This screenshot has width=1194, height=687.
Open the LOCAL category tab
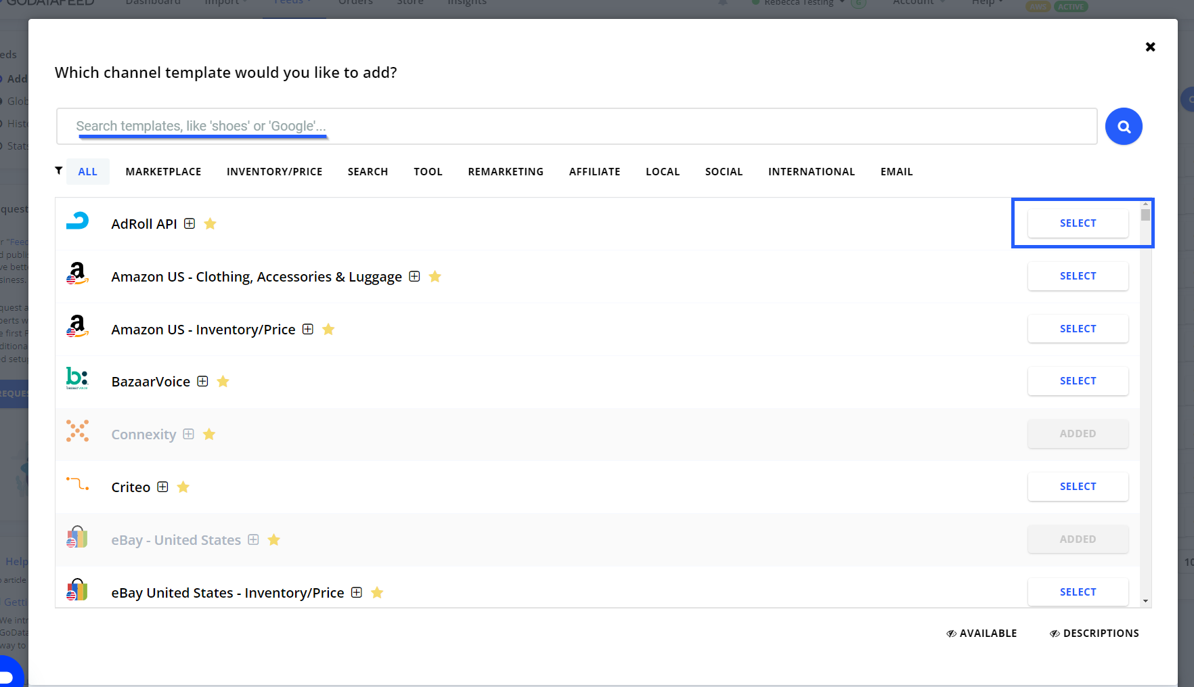pos(663,172)
